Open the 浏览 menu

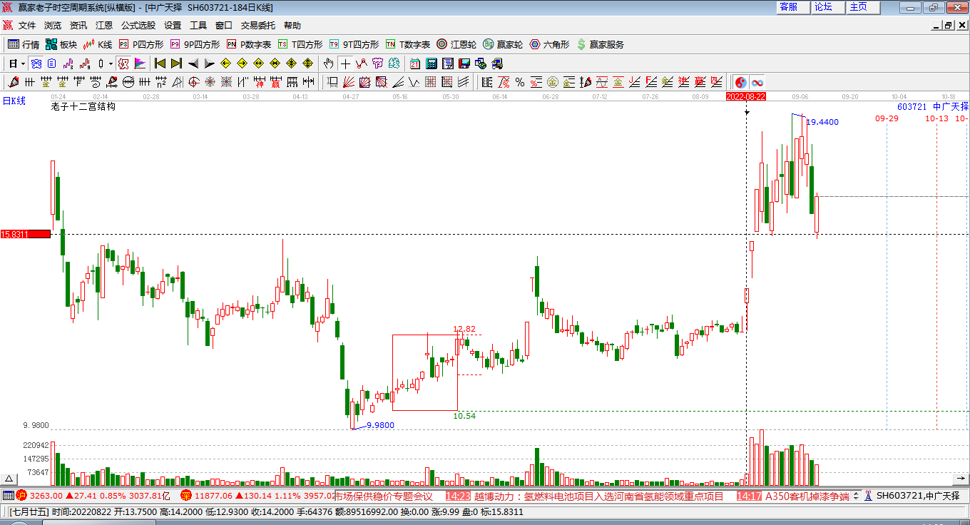click(53, 26)
